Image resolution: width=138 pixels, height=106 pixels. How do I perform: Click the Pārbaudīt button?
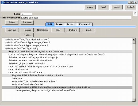27,22
